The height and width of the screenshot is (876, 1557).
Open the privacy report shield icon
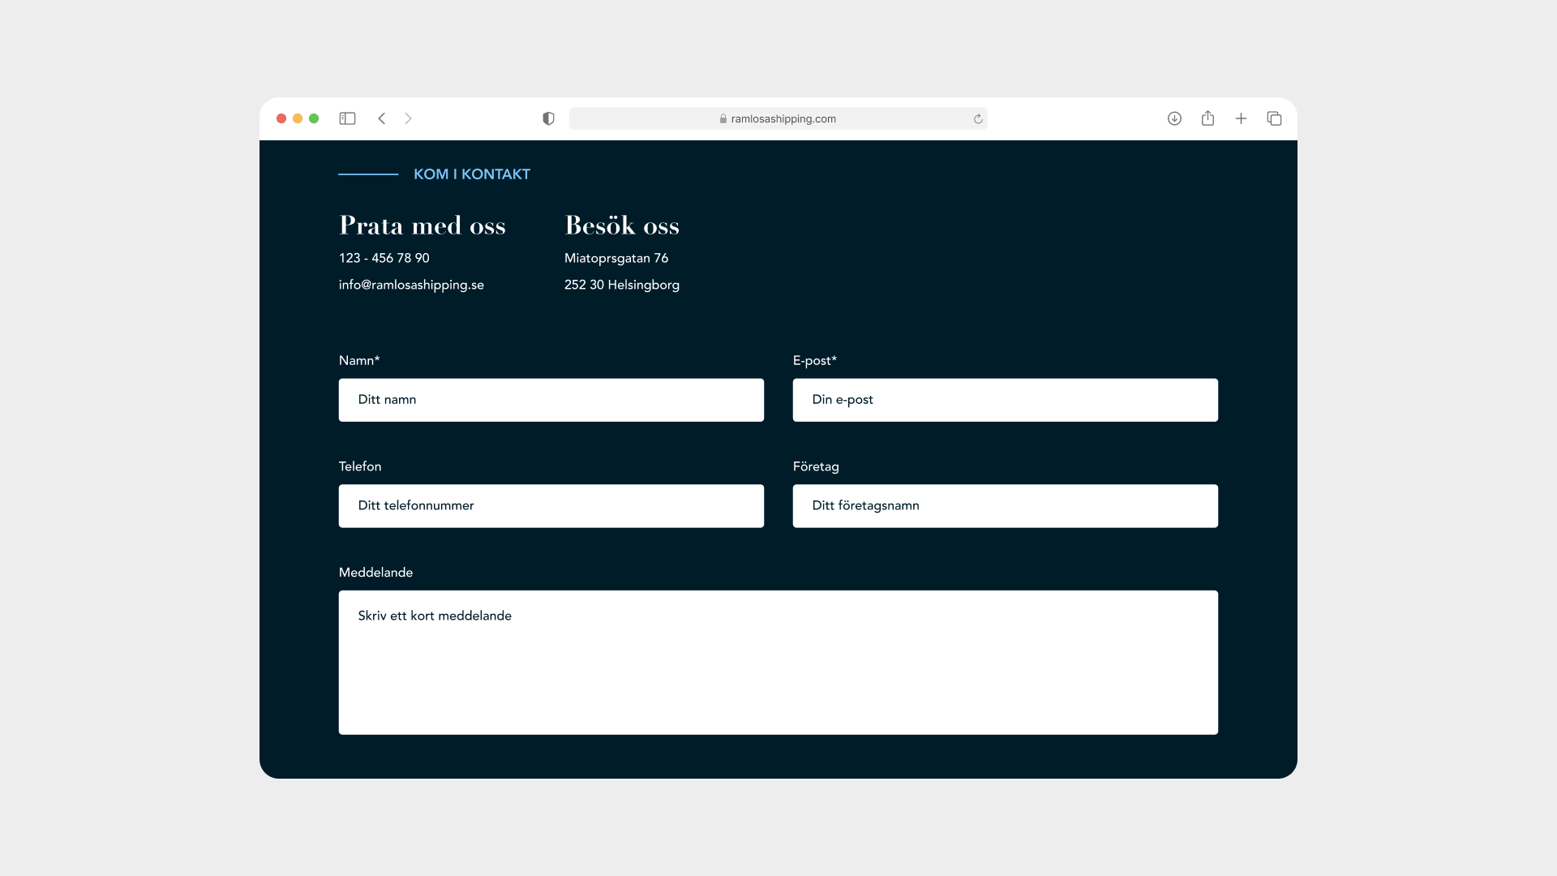coord(548,118)
